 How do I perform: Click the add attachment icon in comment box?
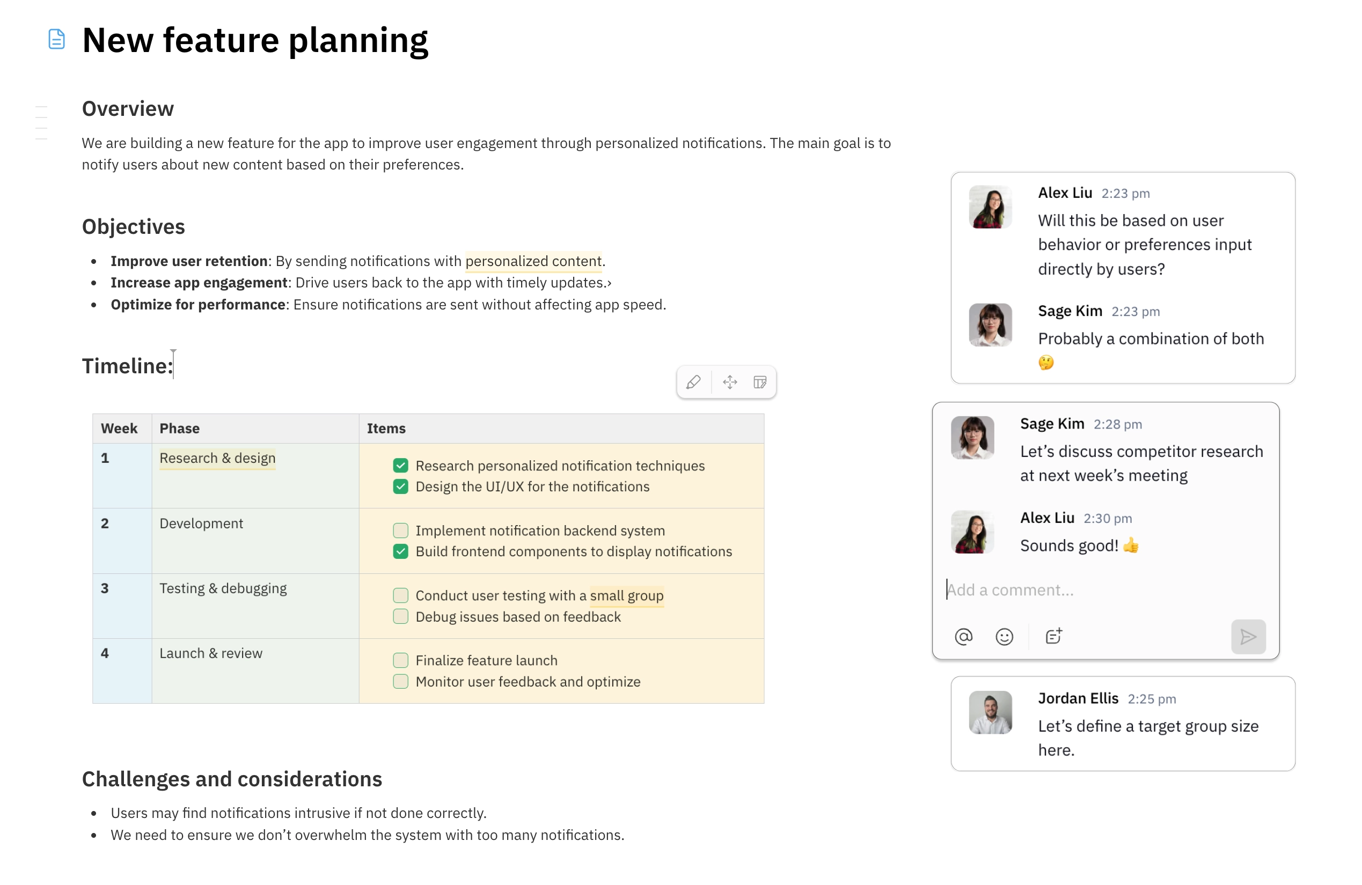tap(1053, 636)
